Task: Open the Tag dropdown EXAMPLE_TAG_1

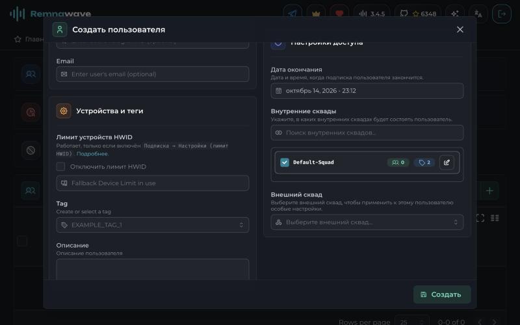Action: [153, 225]
